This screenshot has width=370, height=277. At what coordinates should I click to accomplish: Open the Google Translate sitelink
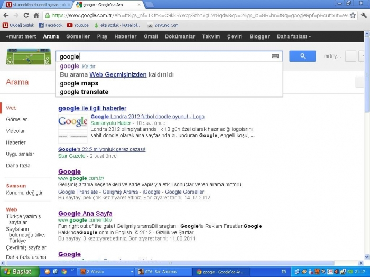click(78, 192)
